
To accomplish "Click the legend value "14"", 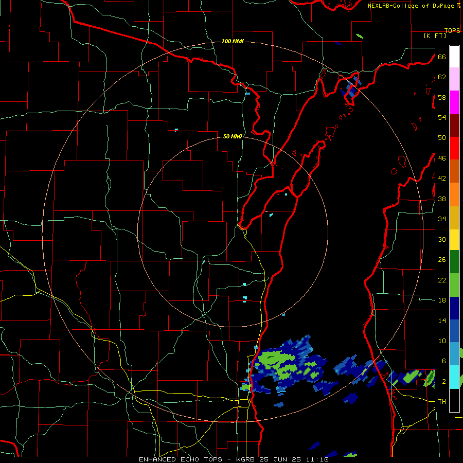I will [442, 320].
